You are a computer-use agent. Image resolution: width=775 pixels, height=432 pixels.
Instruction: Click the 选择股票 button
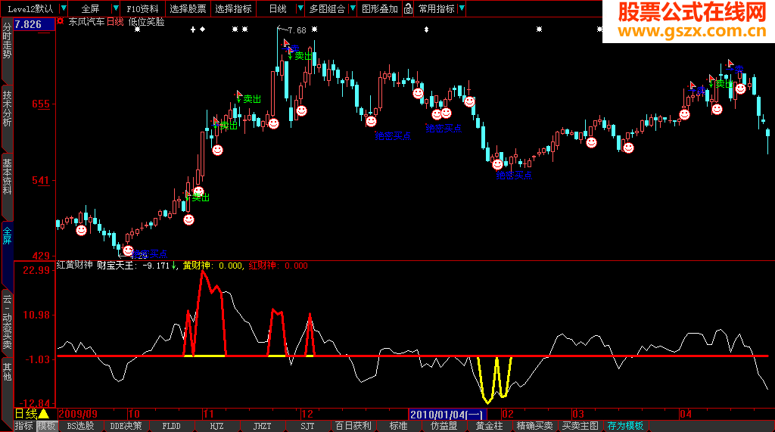coord(188,8)
